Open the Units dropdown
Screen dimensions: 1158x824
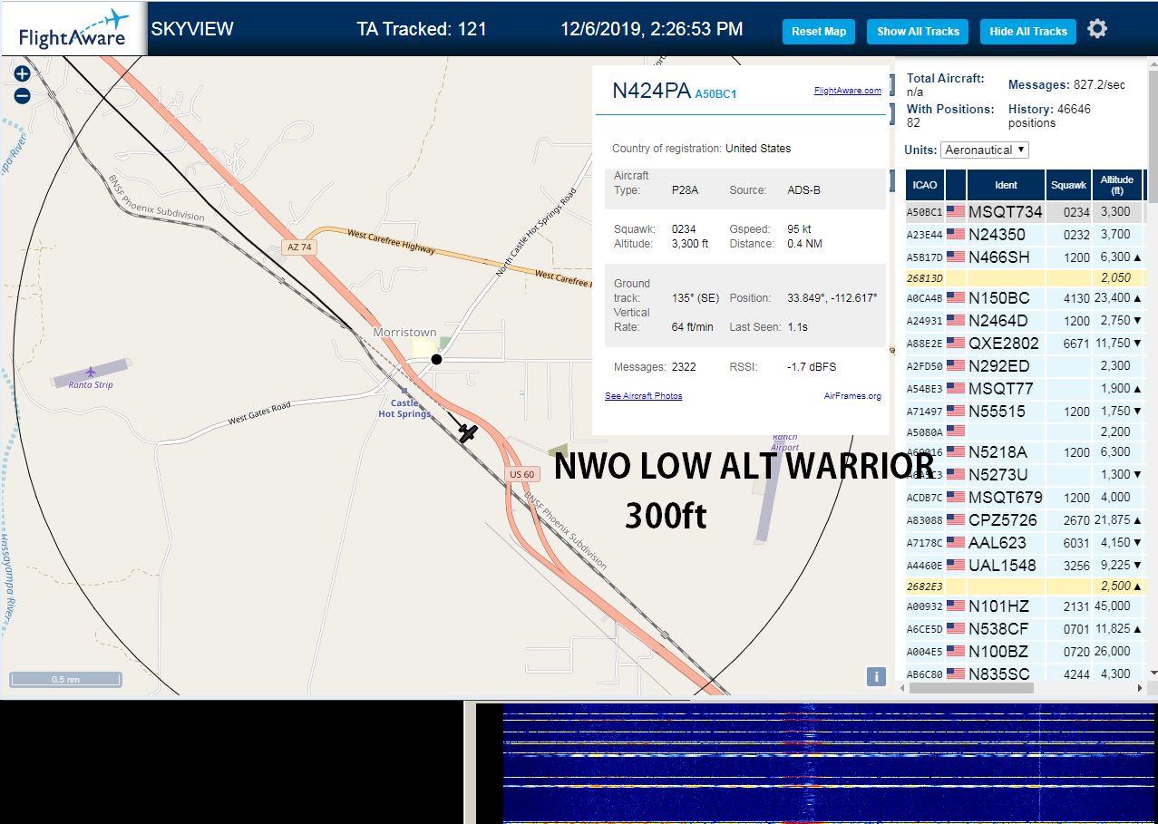click(x=984, y=150)
